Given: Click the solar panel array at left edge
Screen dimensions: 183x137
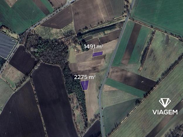Looking at the screenshot, I should pyautogui.click(x=7, y=45).
